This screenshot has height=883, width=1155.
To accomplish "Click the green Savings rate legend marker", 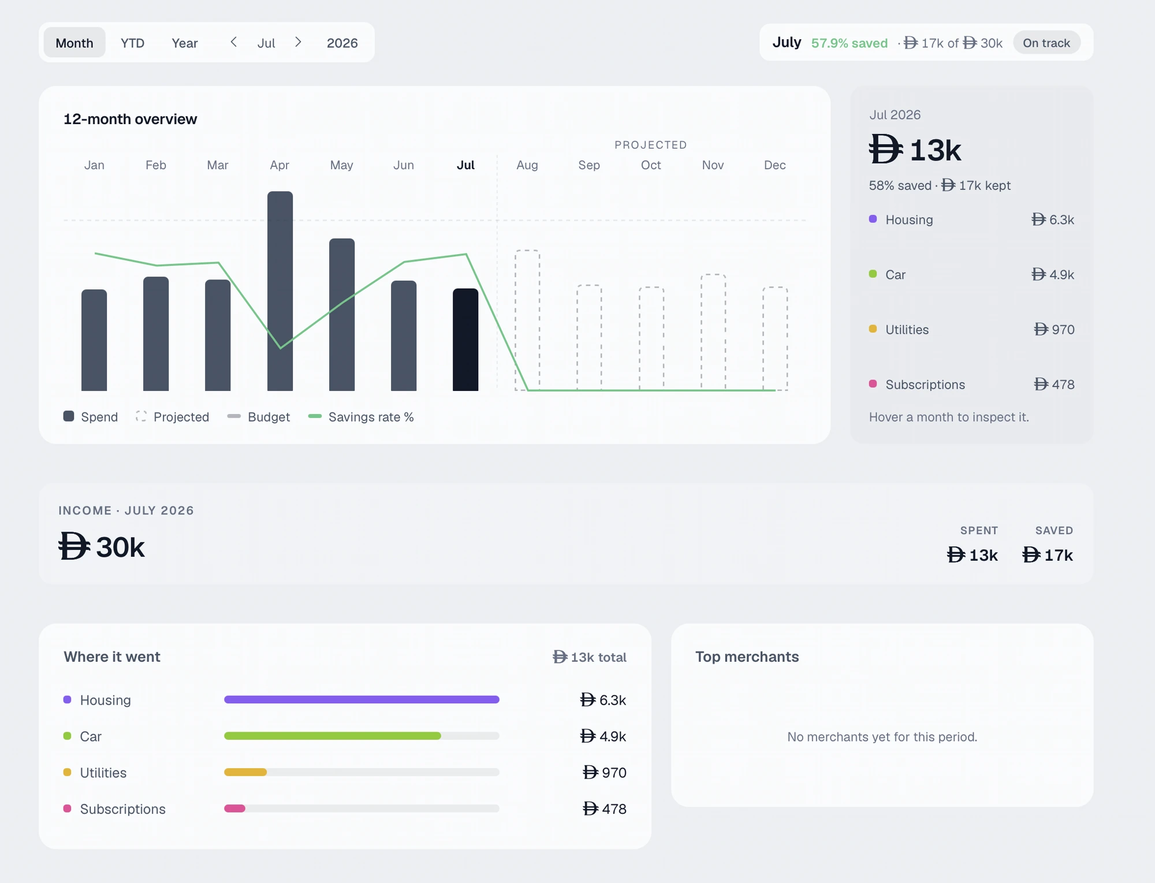I will pos(315,416).
